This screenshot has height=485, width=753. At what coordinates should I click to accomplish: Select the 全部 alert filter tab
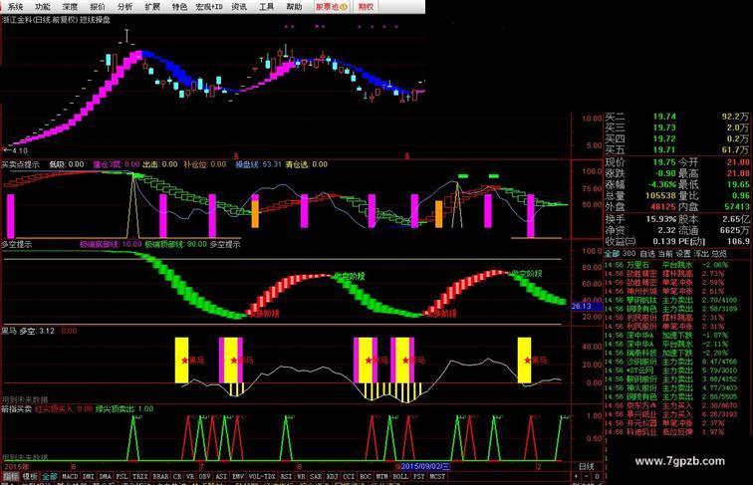pyautogui.click(x=613, y=254)
